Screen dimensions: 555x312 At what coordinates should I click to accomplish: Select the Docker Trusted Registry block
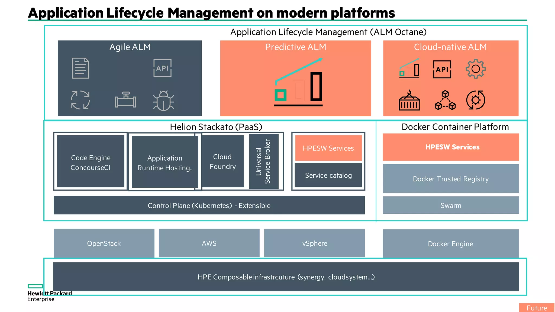(x=451, y=179)
